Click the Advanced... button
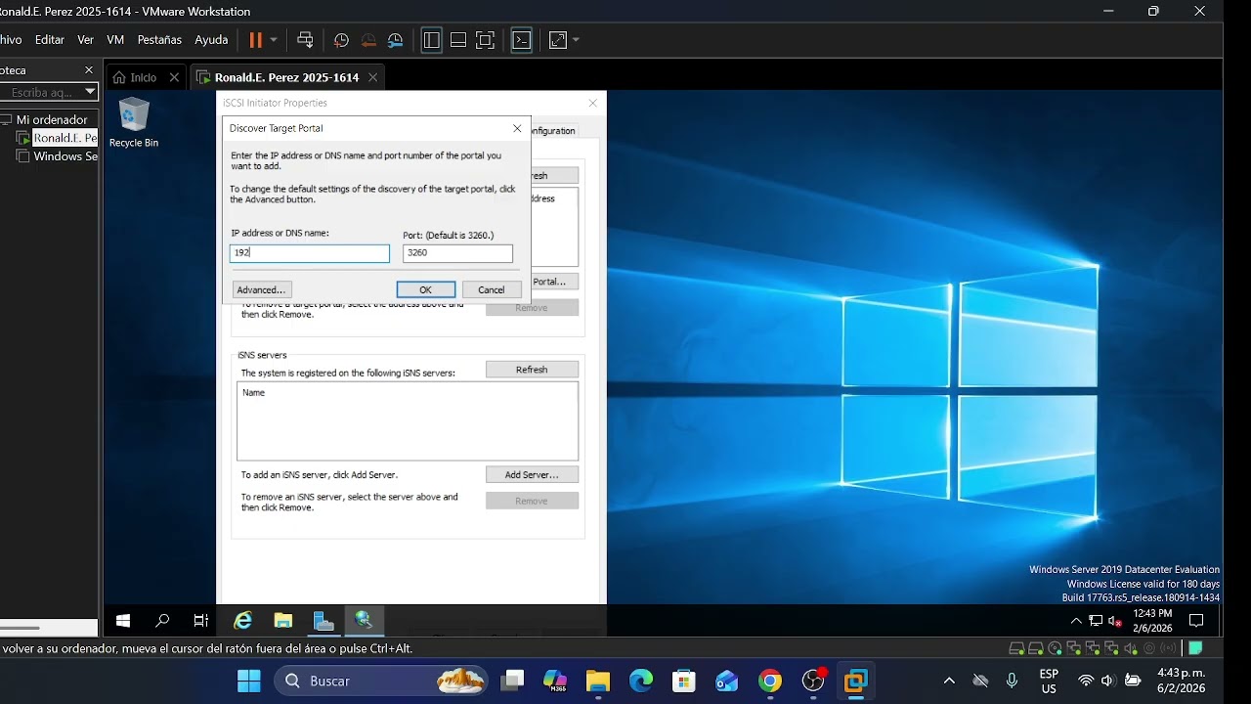The height and width of the screenshot is (704, 1251). (x=262, y=289)
